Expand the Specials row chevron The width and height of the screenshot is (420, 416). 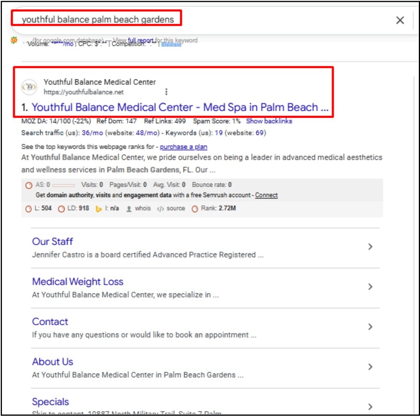coord(370,407)
